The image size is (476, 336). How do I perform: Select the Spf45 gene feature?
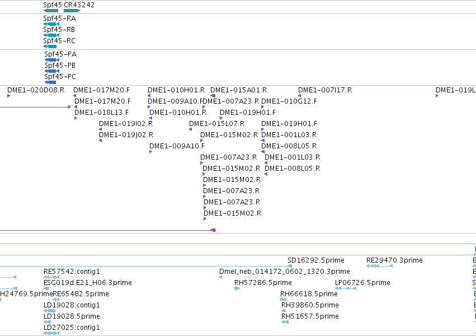51,11
